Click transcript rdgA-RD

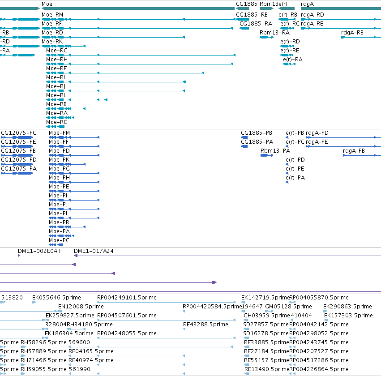(x=312, y=15)
